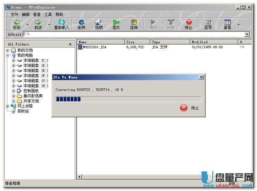Screen dimensions: 257x191
Task: Open the 查看 view dropdown arrow
Action: (x=238, y=24)
